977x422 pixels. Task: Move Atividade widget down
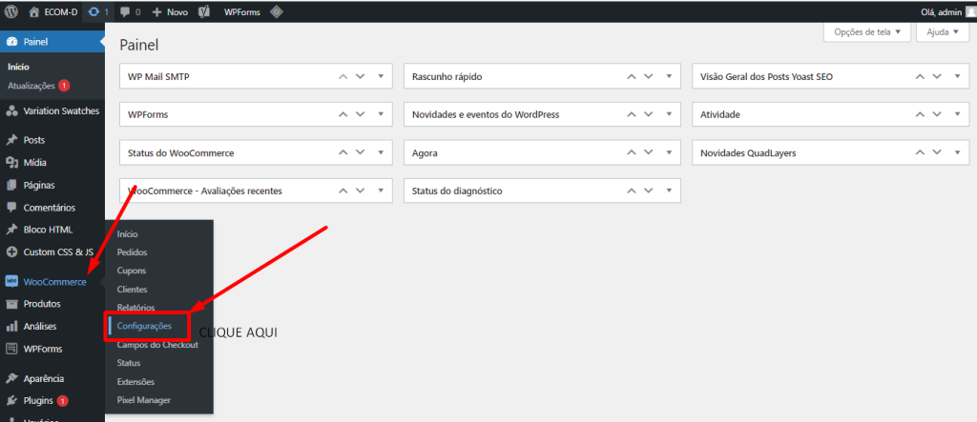pyautogui.click(x=937, y=114)
